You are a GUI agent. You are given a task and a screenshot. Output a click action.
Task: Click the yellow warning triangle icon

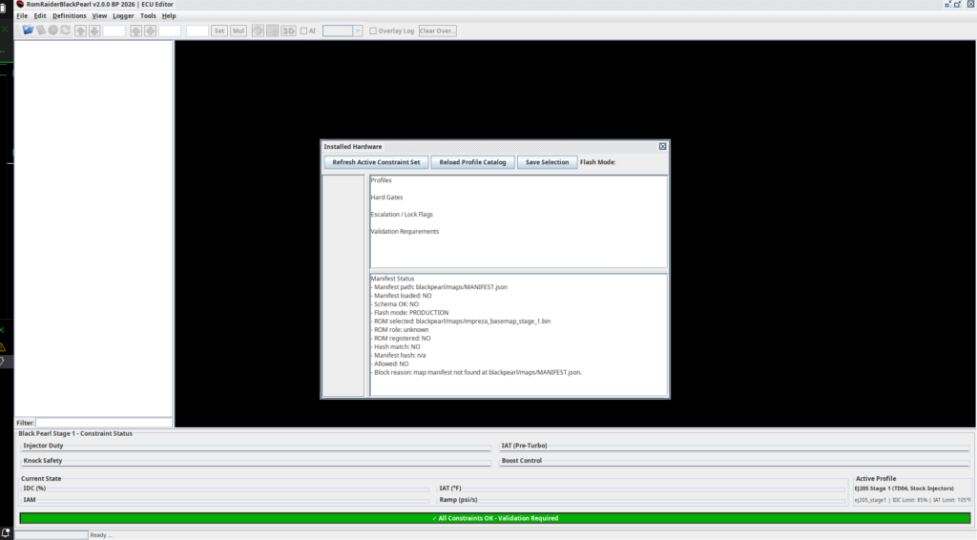[3, 346]
